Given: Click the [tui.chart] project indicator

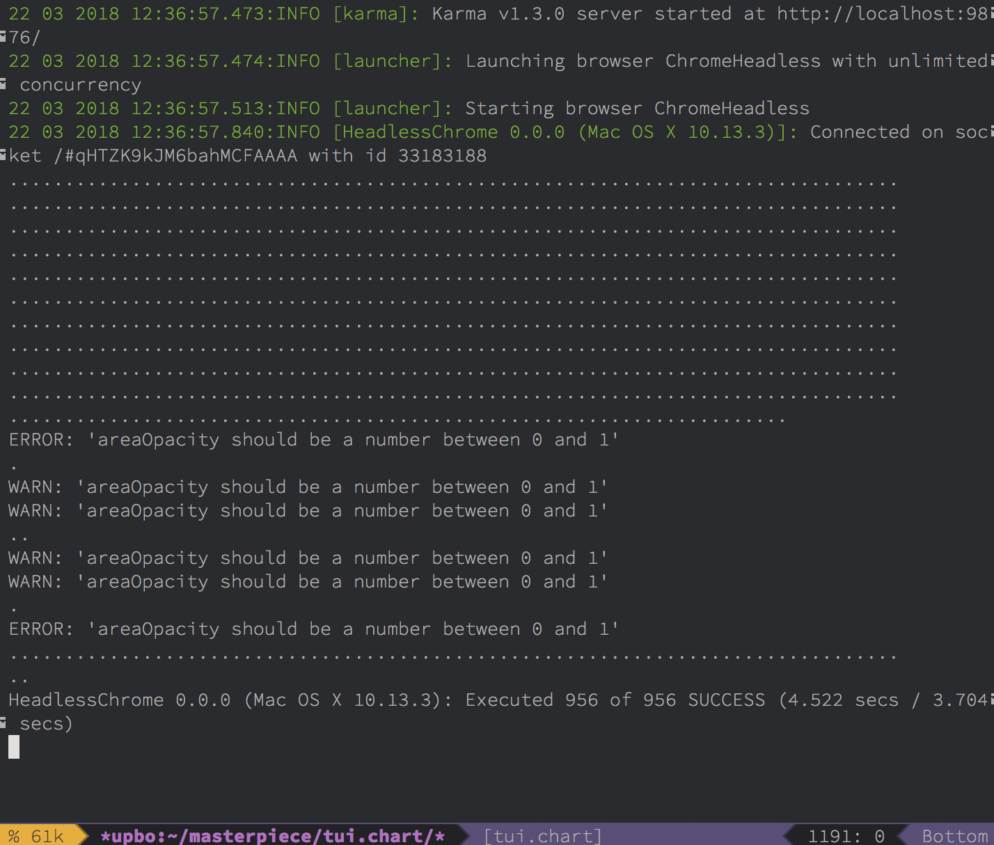Looking at the screenshot, I should (x=542, y=835).
